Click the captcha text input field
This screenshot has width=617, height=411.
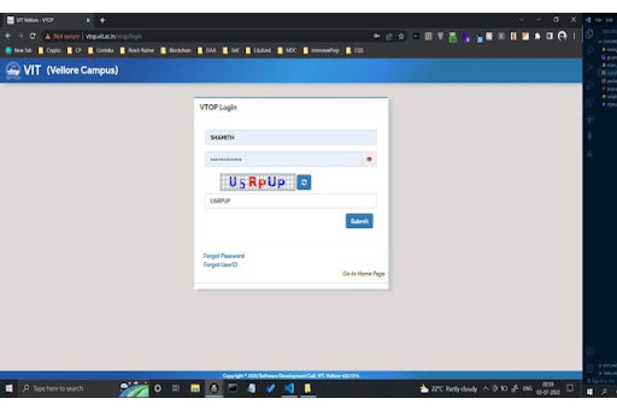tap(290, 201)
